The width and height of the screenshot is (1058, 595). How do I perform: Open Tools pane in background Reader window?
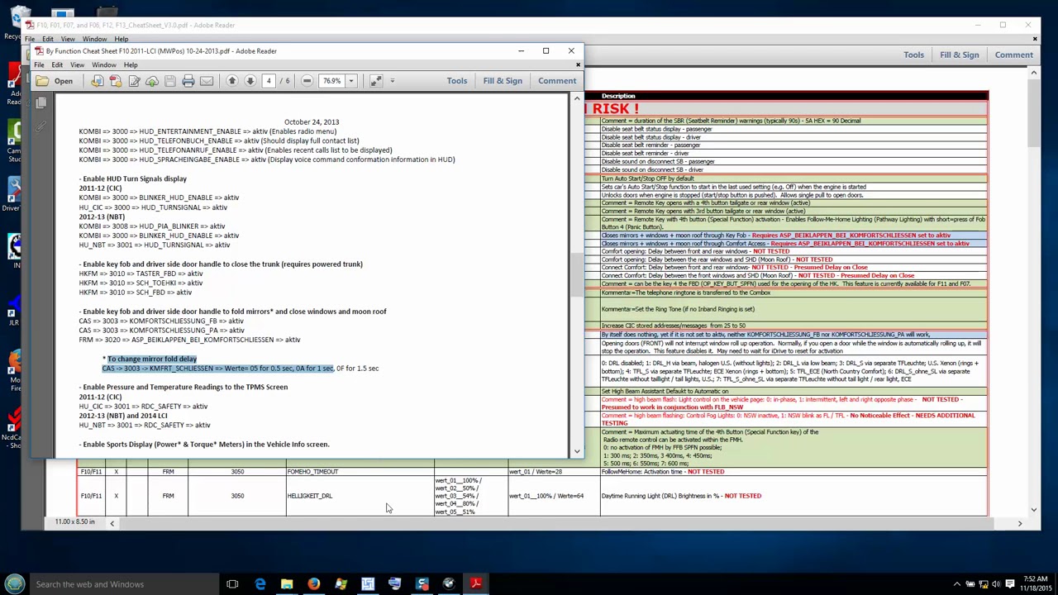[913, 55]
